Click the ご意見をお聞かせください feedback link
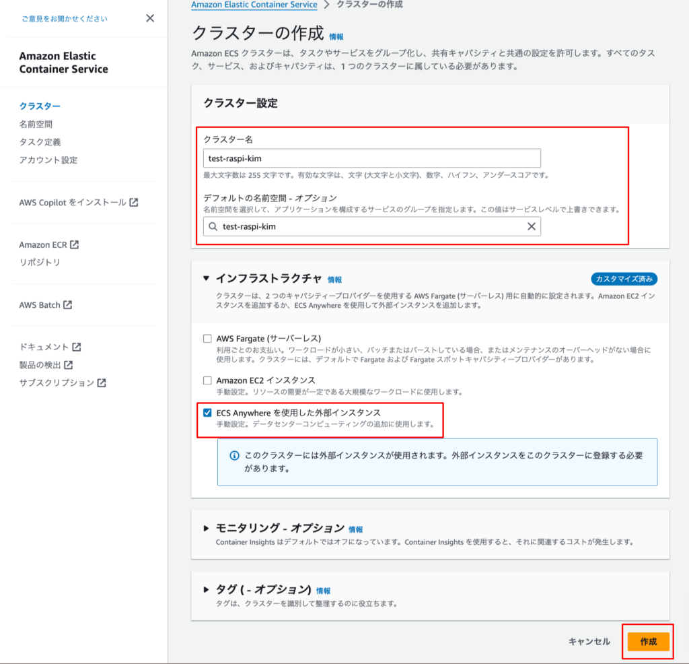 (65, 18)
